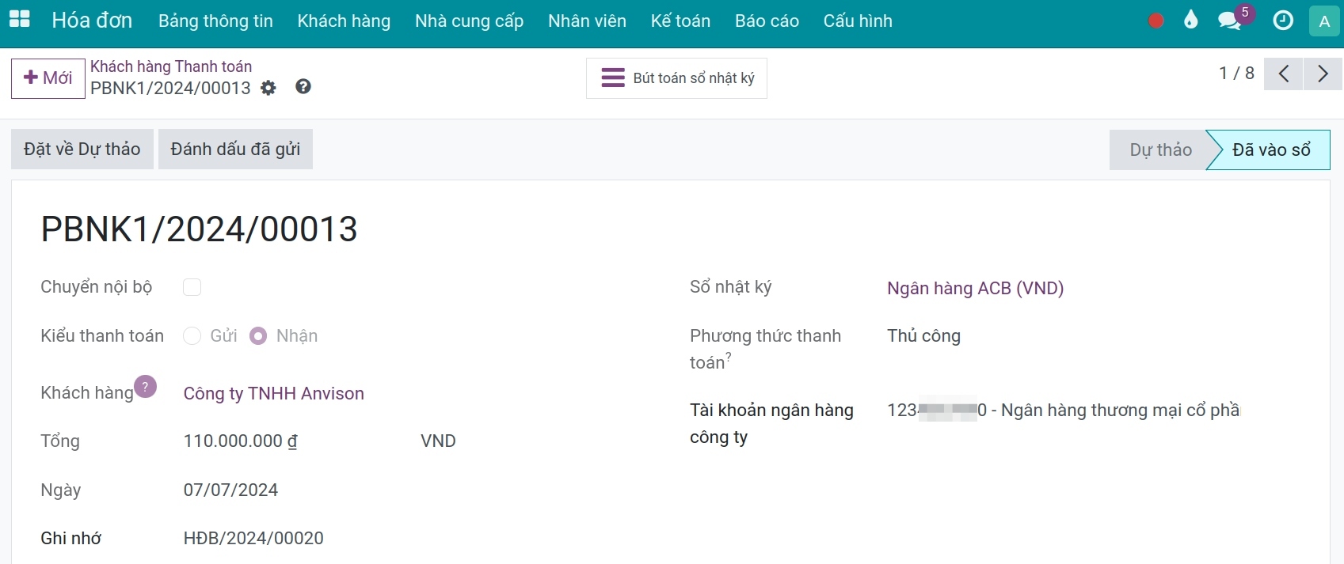Show Khách hàng field help tooltip

click(x=145, y=387)
